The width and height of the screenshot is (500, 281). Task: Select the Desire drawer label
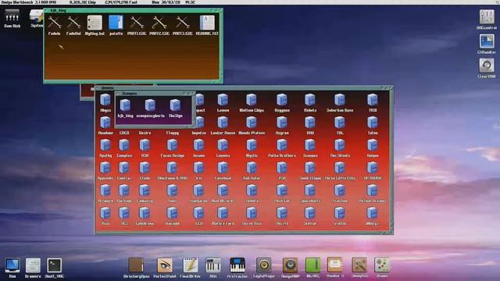coord(145,133)
